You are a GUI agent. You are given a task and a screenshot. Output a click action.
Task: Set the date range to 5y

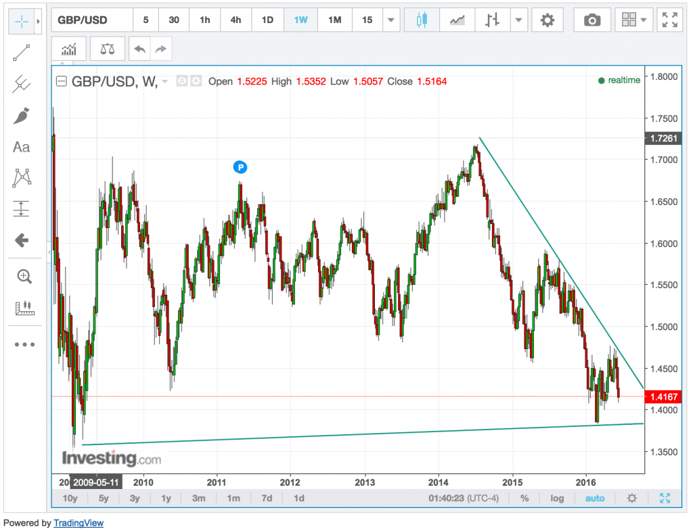click(x=104, y=499)
